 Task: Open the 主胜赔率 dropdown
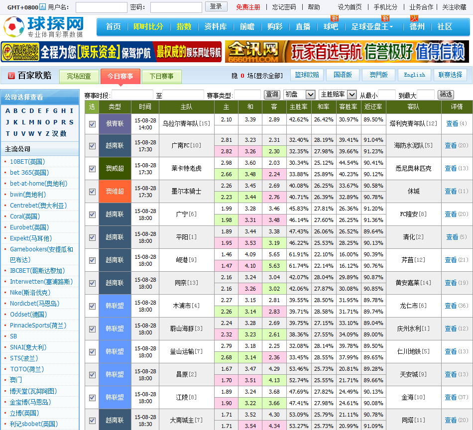338,95
